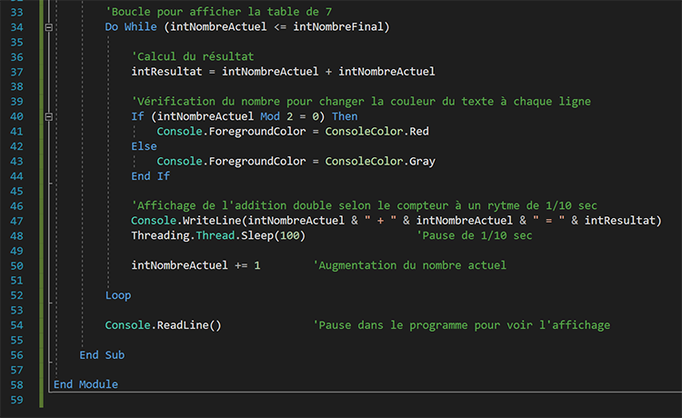
Task: Click line number 59 in the gutter
Action: coord(17,400)
